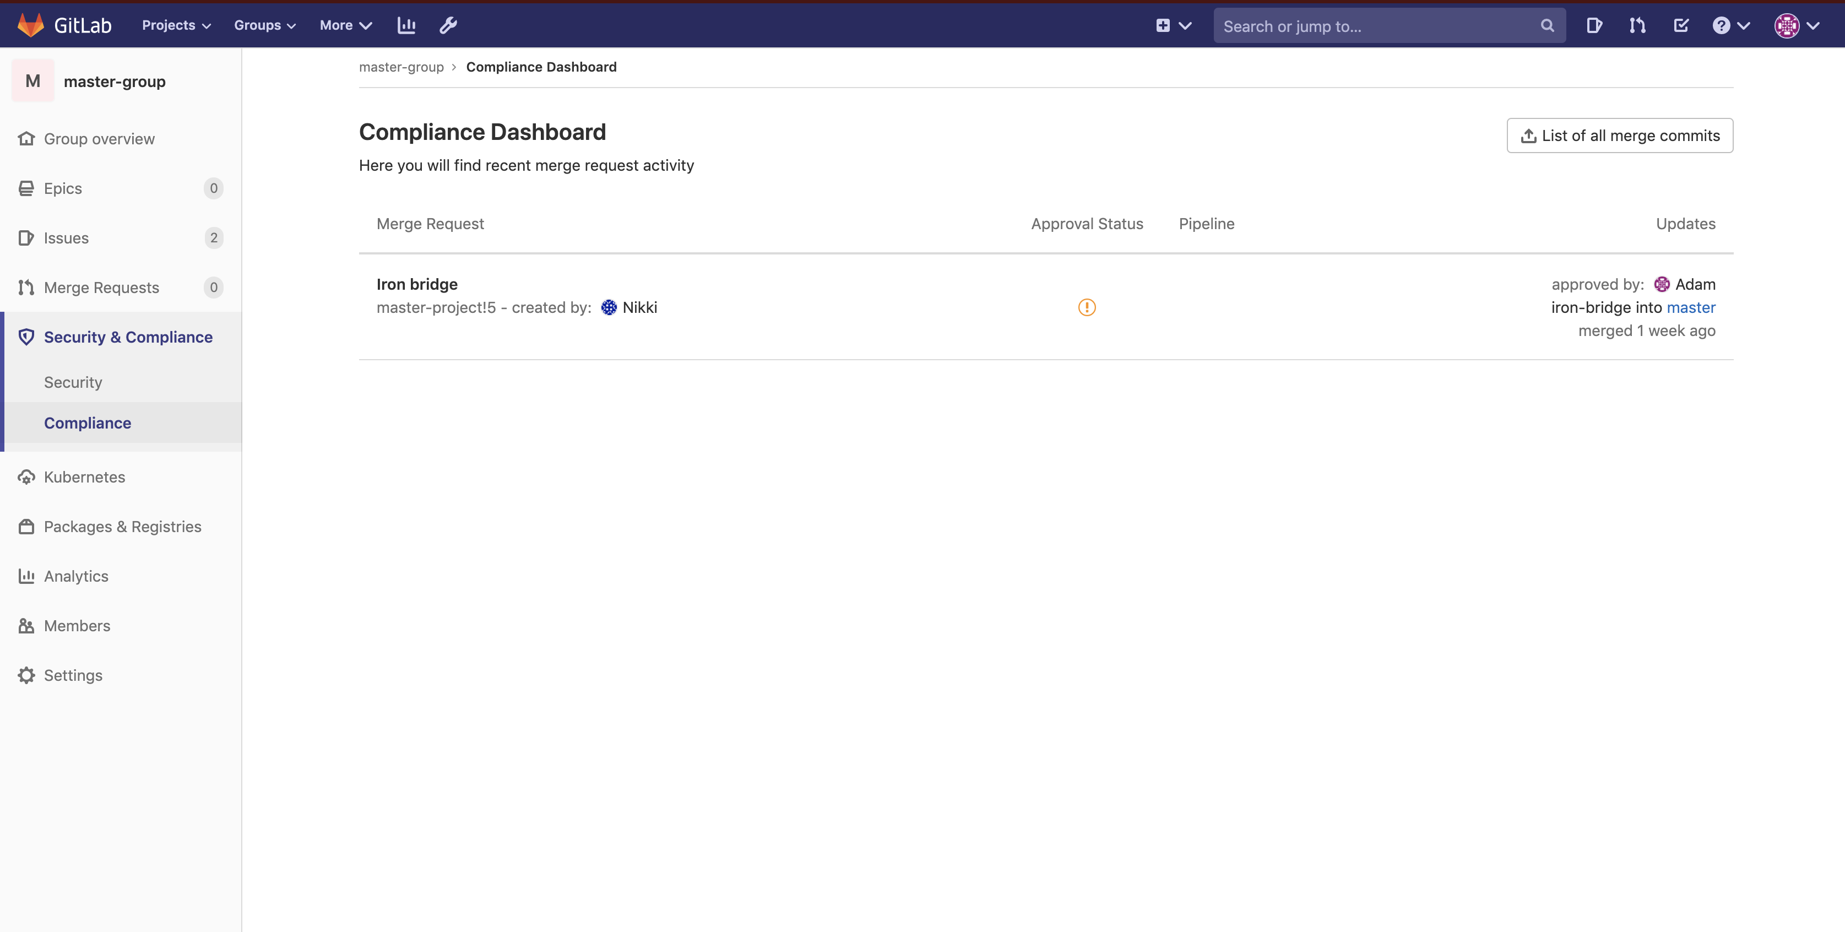Screen dimensions: 1845x932
Task: Open the Admin Area wrench icon
Action: [448, 25]
